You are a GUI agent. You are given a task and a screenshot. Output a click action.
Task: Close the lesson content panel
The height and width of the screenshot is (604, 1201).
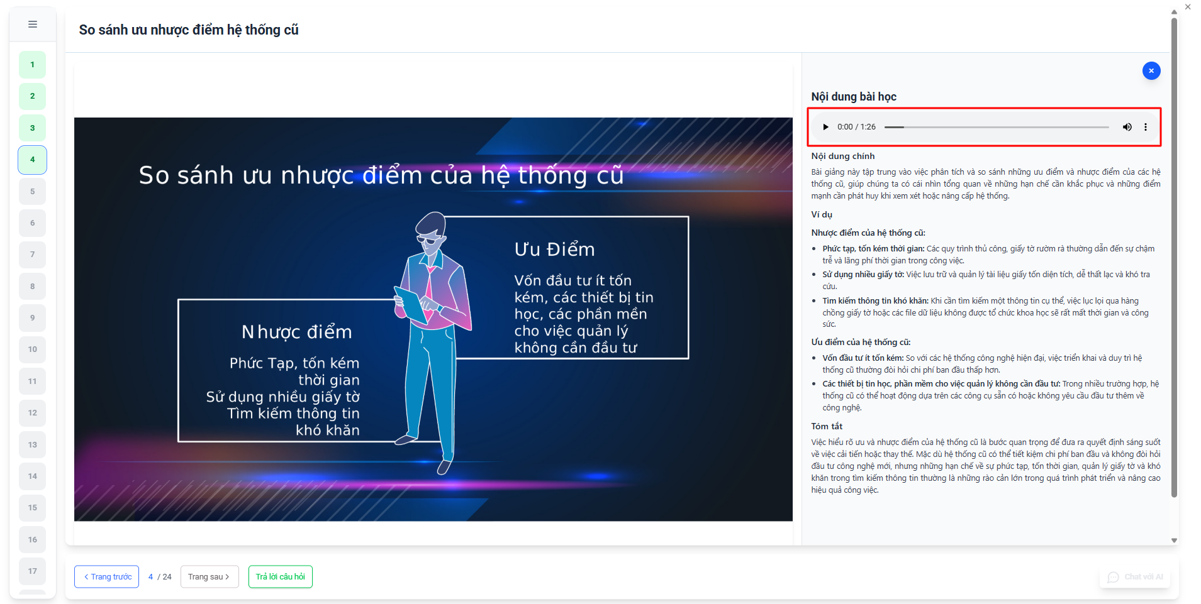pyautogui.click(x=1151, y=71)
